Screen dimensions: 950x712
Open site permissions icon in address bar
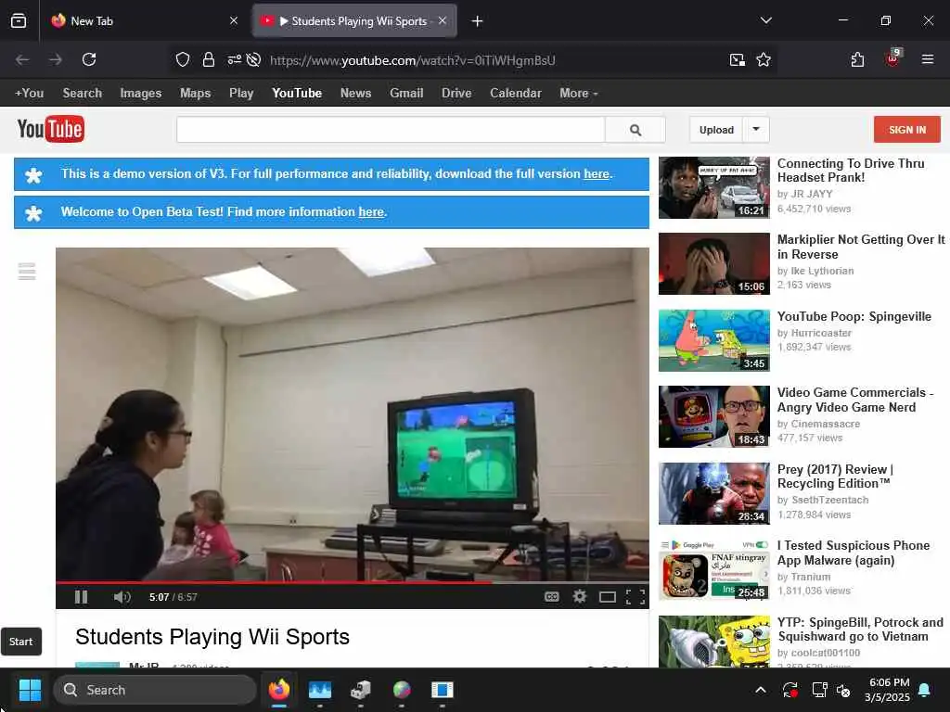(235, 59)
